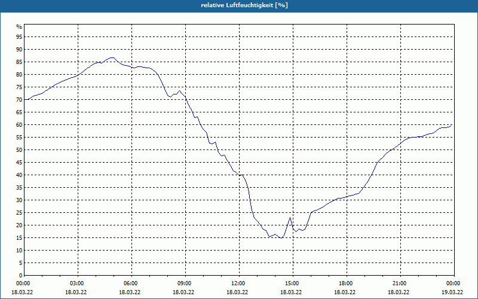This screenshot has height=299, width=478.
Task: Select the 55 label on the vertical axis
Action: pyautogui.click(x=19, y=138)
